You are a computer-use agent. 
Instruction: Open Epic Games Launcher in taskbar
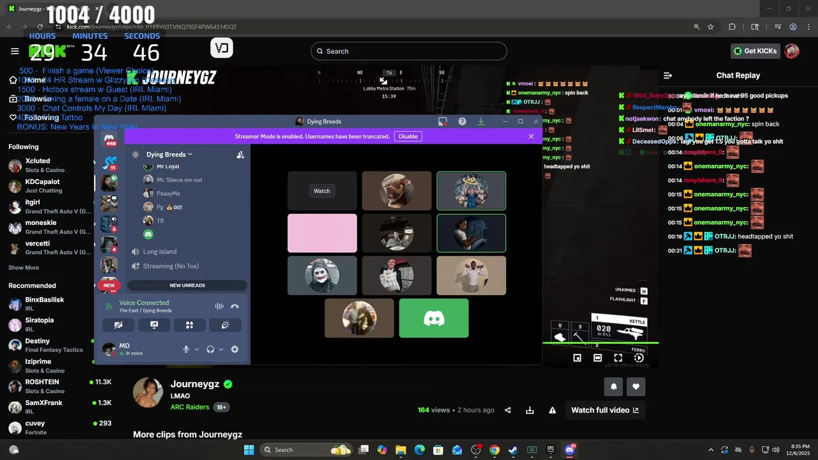551,450
